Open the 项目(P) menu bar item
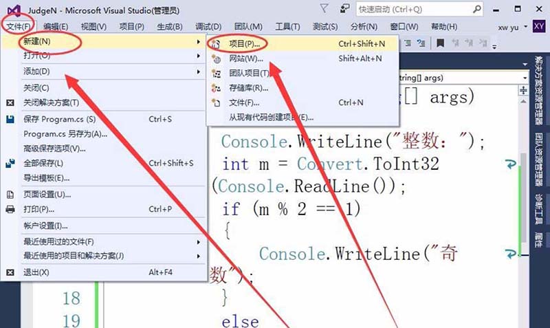 pyautogui.click(x=132, y=27)
